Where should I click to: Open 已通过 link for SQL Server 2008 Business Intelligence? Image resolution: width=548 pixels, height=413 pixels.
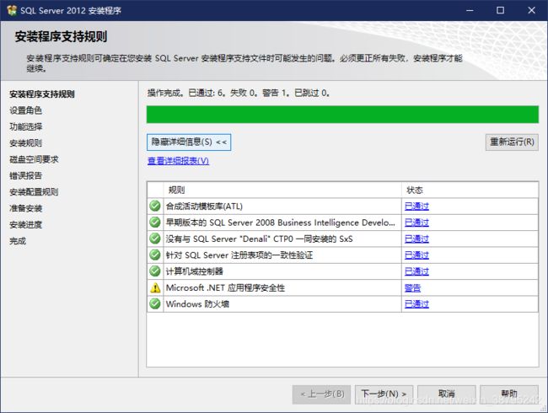416,223
